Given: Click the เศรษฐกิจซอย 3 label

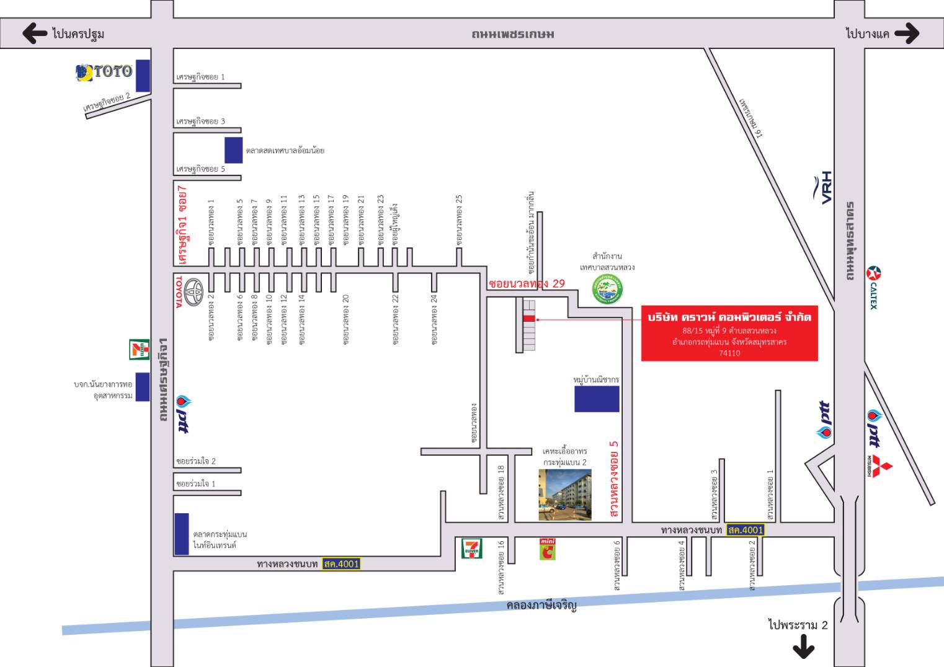Looking at the screenshot, I should 200,121.
